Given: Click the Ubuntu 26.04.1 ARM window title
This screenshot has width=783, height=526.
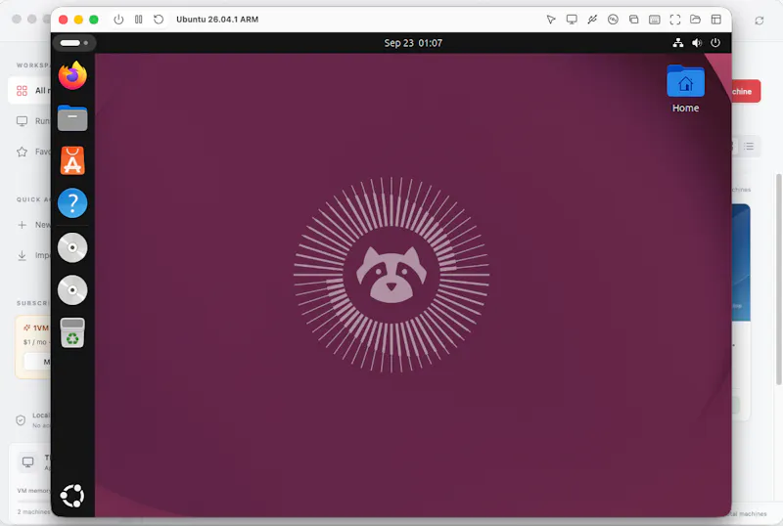Looking at the screenshot, I should point(217,20).
